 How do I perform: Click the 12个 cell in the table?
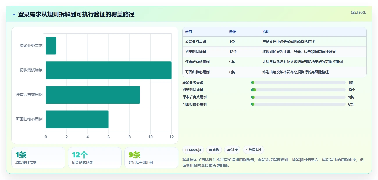(x=233, y=52)
